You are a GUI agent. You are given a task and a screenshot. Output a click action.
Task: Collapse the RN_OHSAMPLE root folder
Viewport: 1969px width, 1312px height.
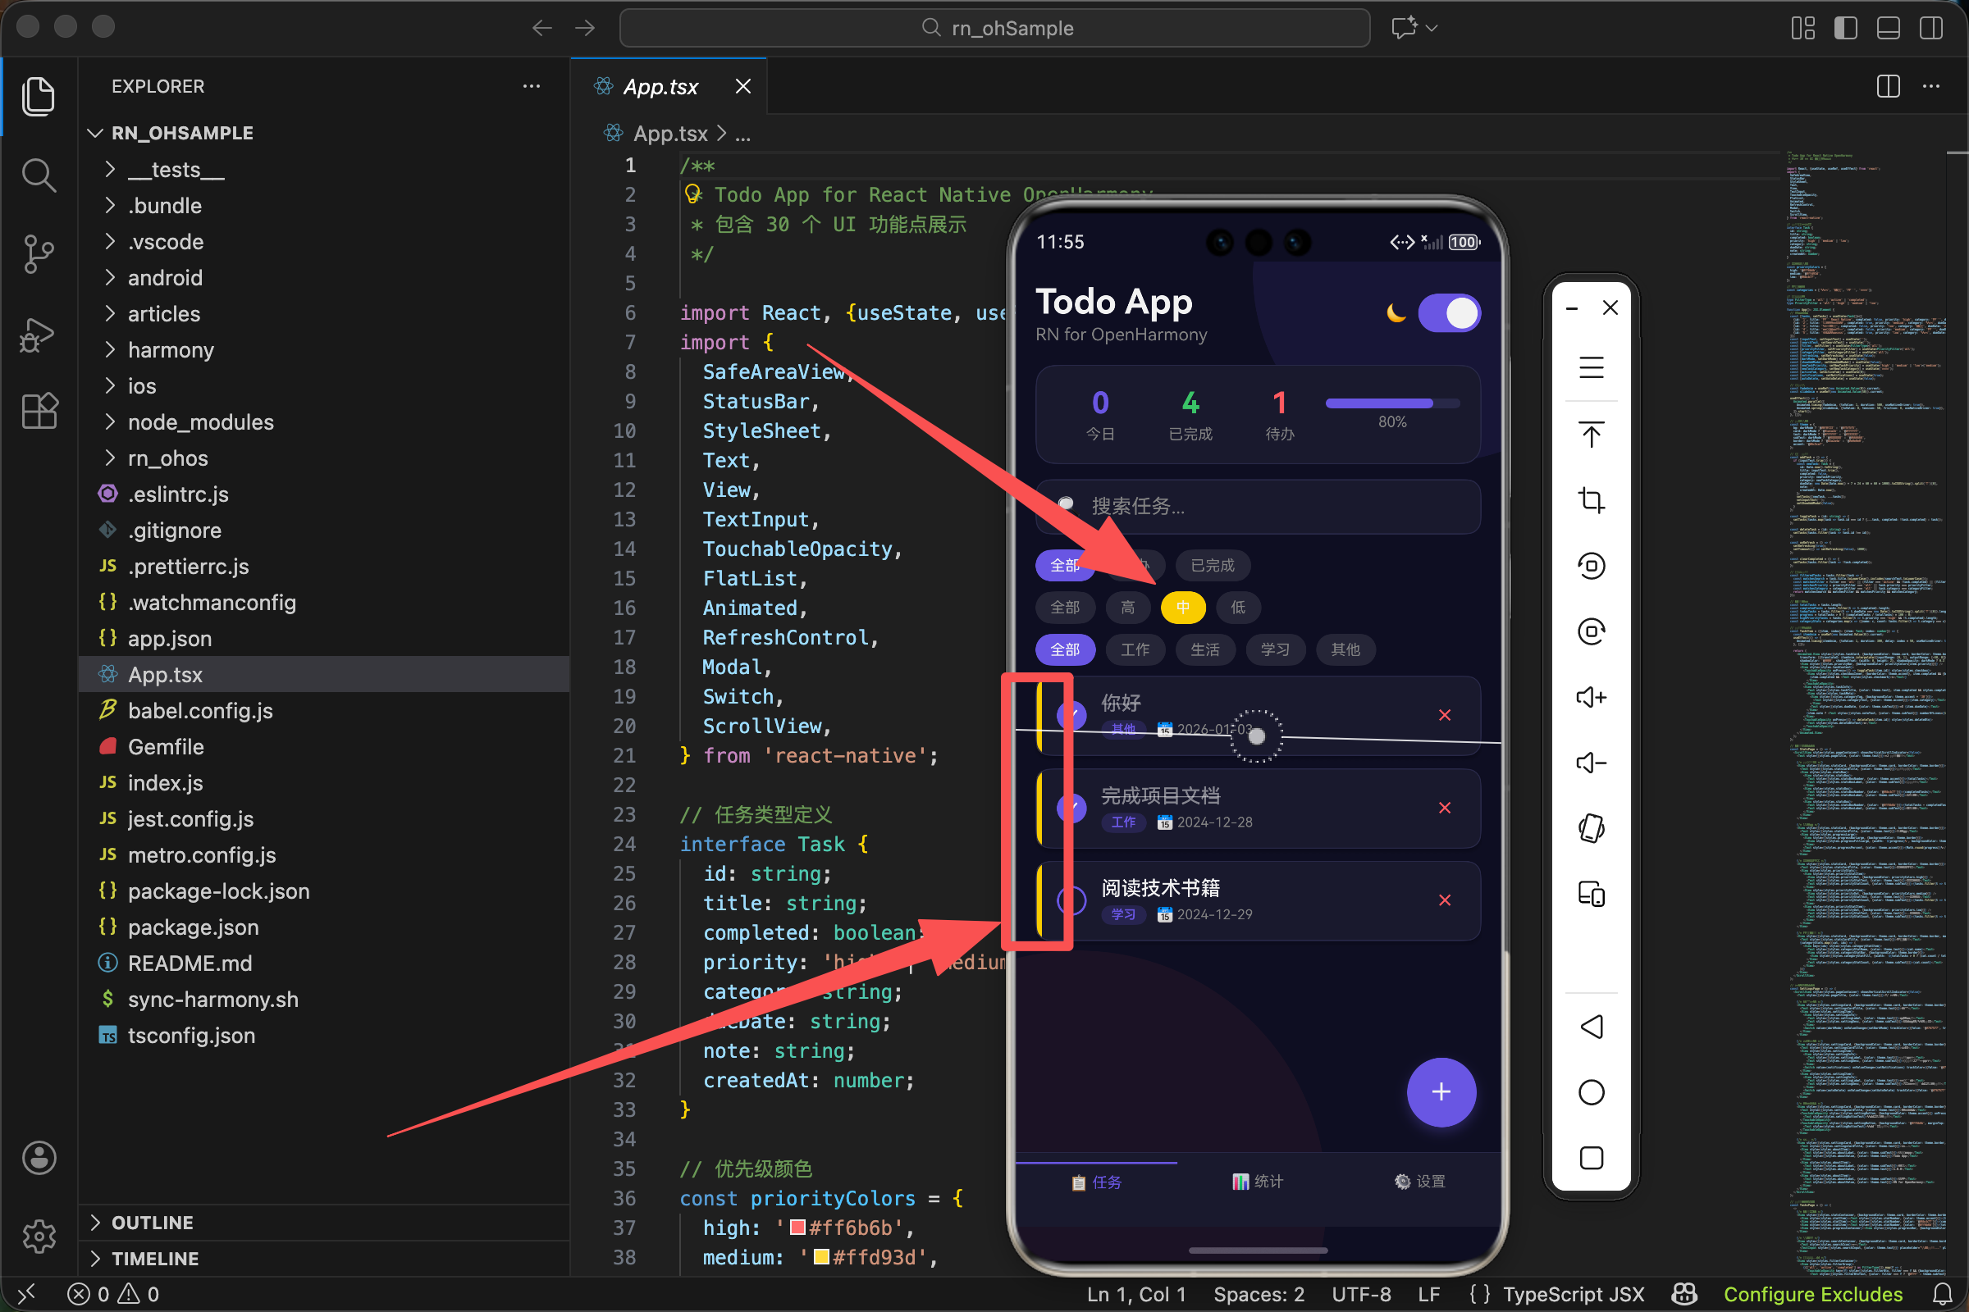[180, 133]
